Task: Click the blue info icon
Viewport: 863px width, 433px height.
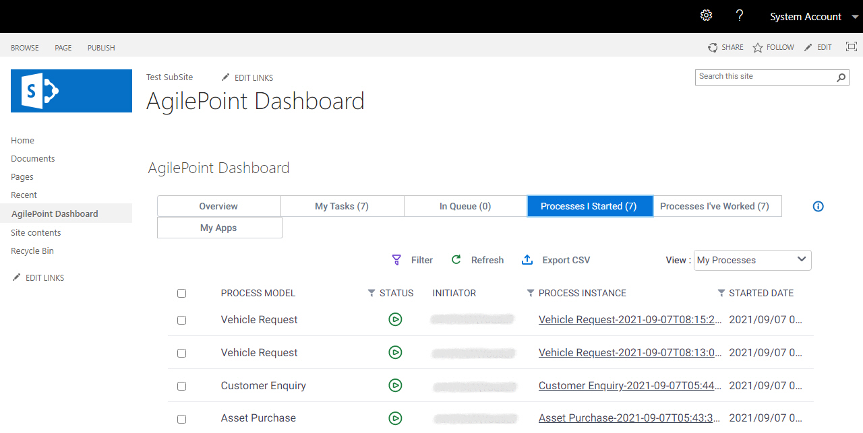Action: click(x=818, y=207)
